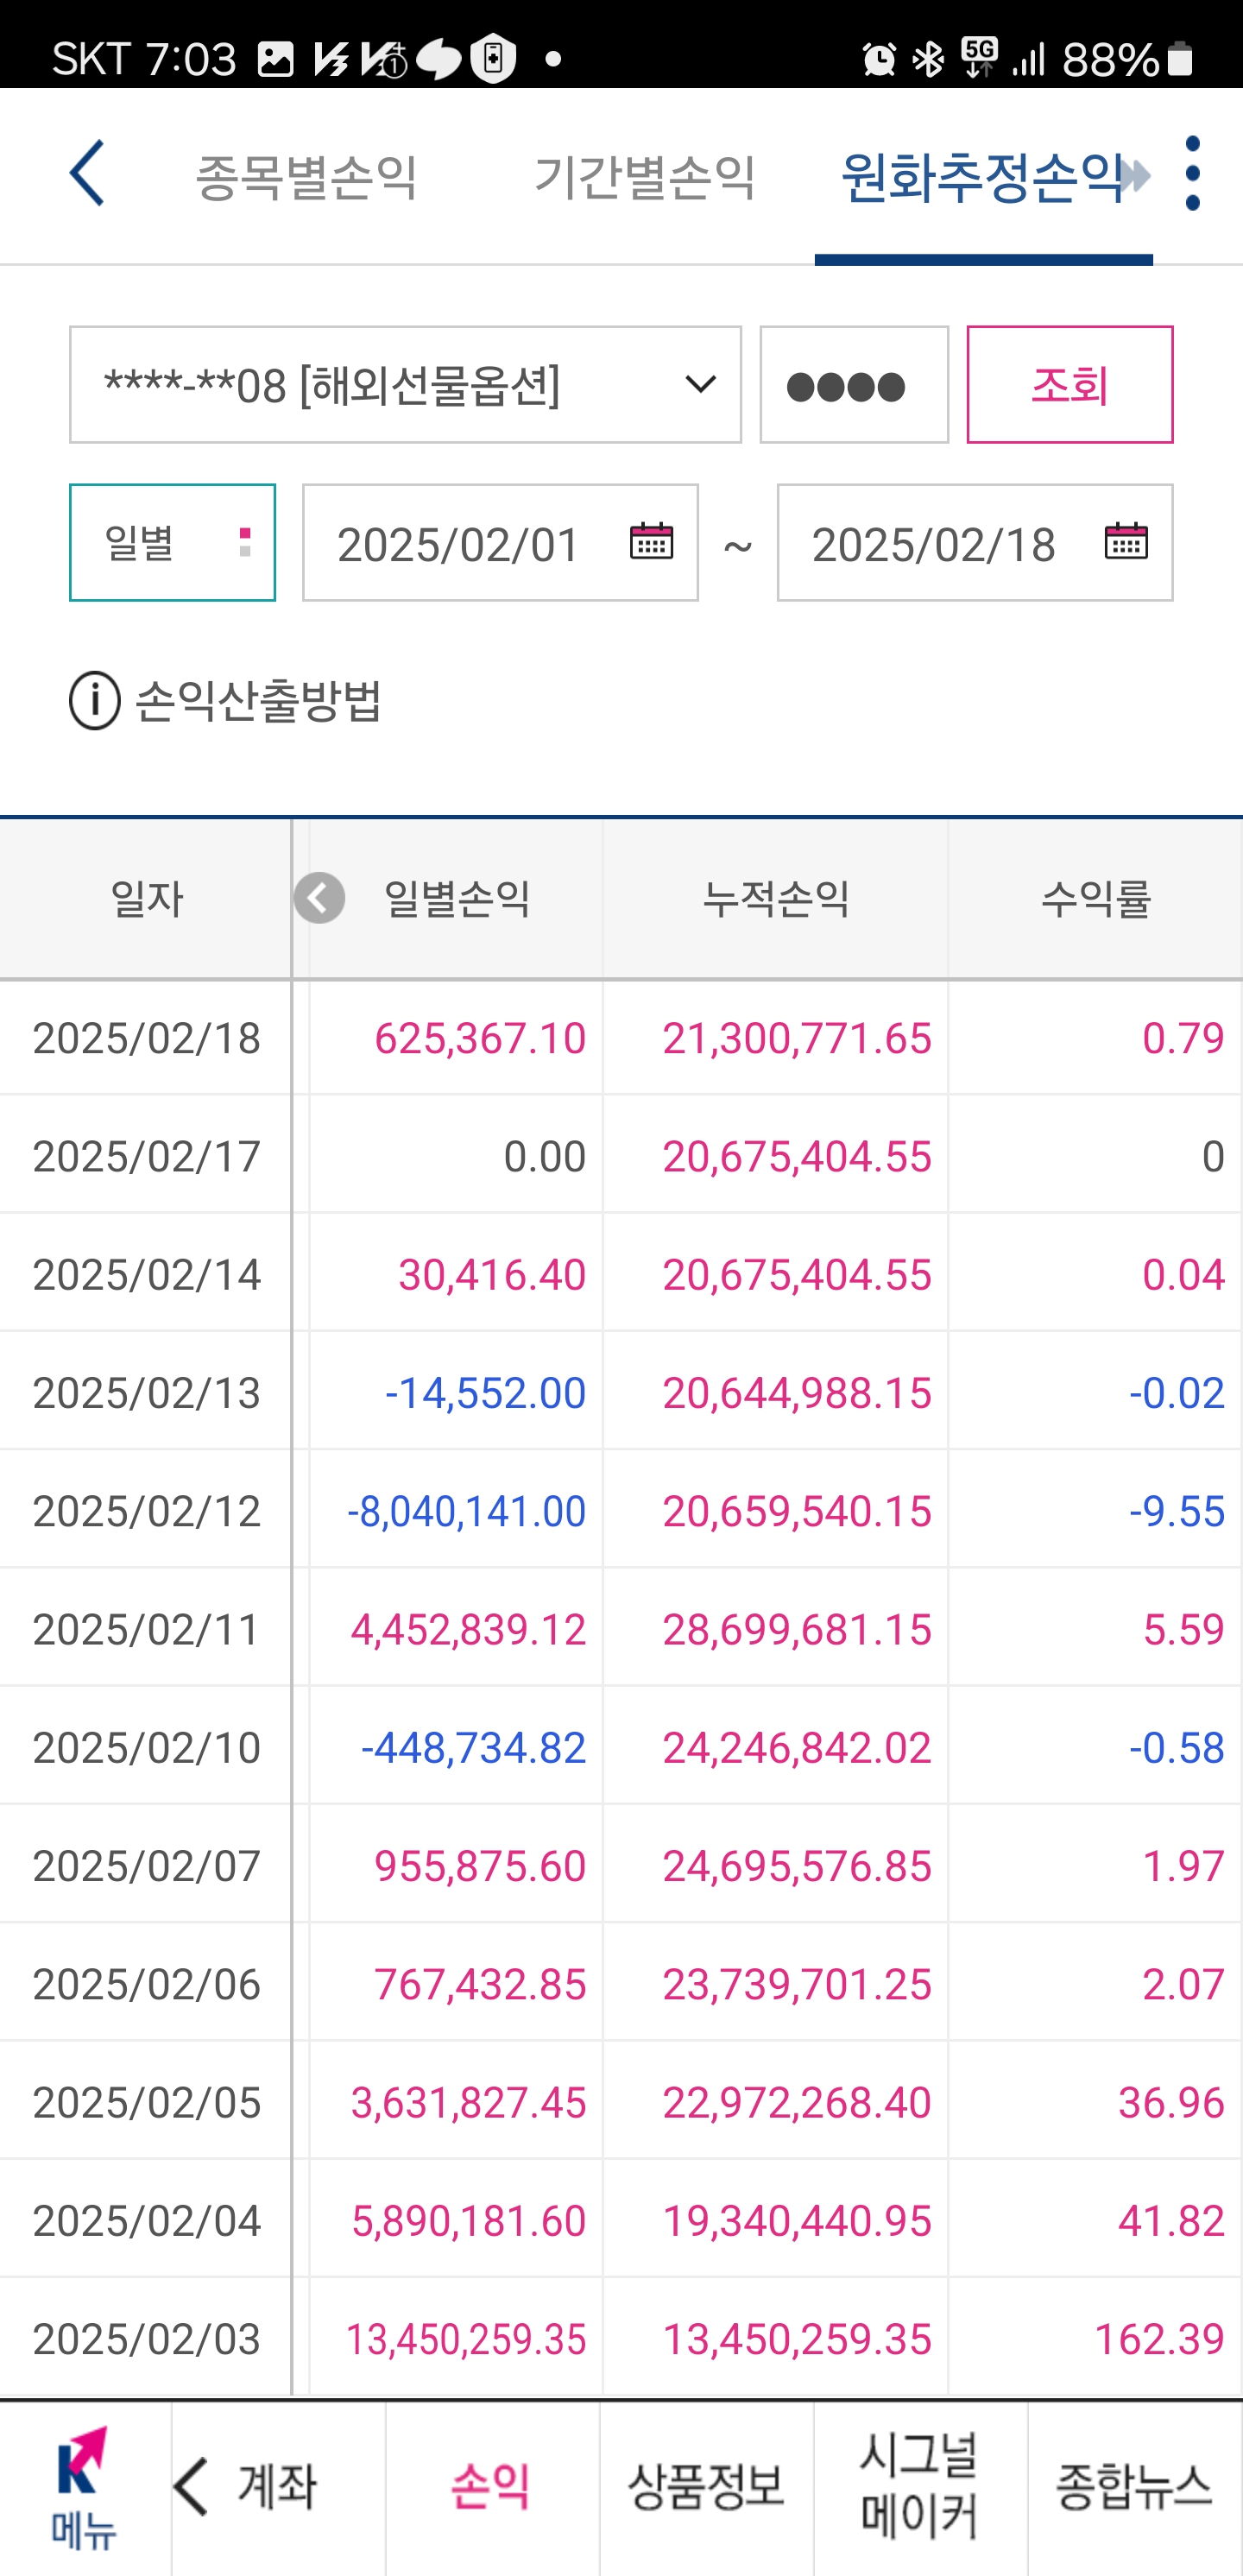Select the 원화추정손익 tab
This screenshot has width=1243, height=2576.
pos(984,176)
